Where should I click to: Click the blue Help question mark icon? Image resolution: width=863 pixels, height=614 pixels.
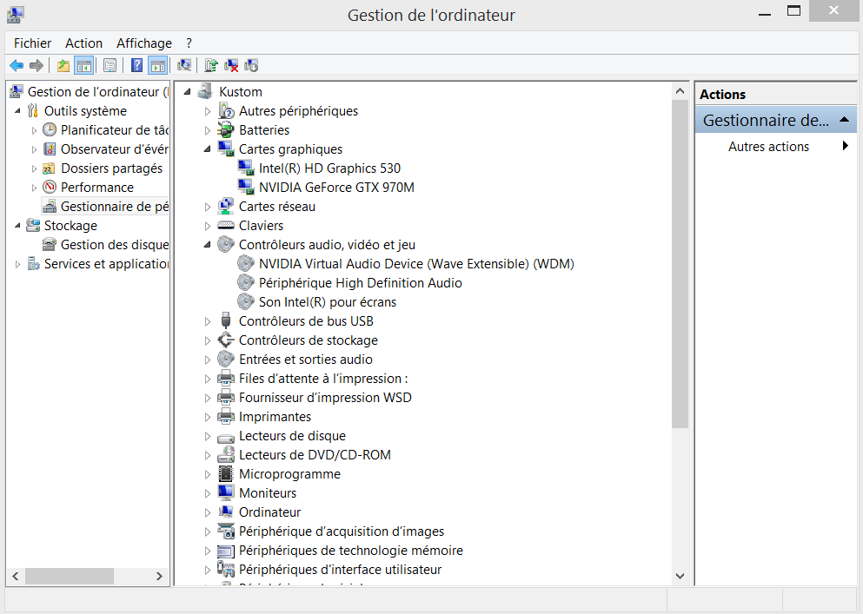(x=137, y=66)
